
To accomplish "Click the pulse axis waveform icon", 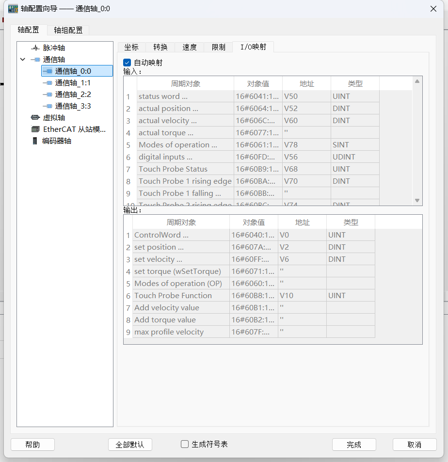I will pyautogui.click(x=35, y=48).
